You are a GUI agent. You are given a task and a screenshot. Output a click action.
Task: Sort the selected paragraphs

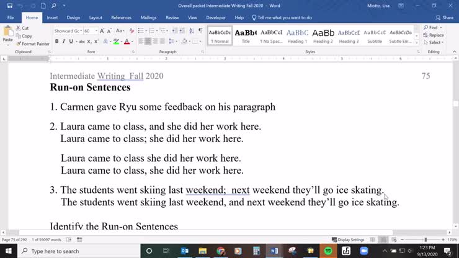tap(192, 31)
